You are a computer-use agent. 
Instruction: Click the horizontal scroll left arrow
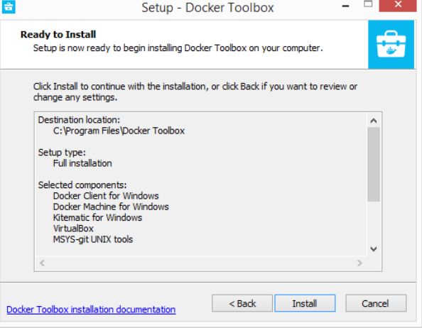[x=42, y=263]
